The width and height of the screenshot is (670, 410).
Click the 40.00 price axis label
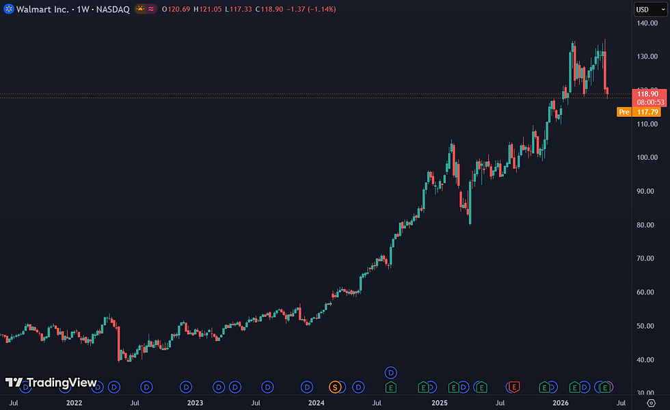click(x=645, y=359)
